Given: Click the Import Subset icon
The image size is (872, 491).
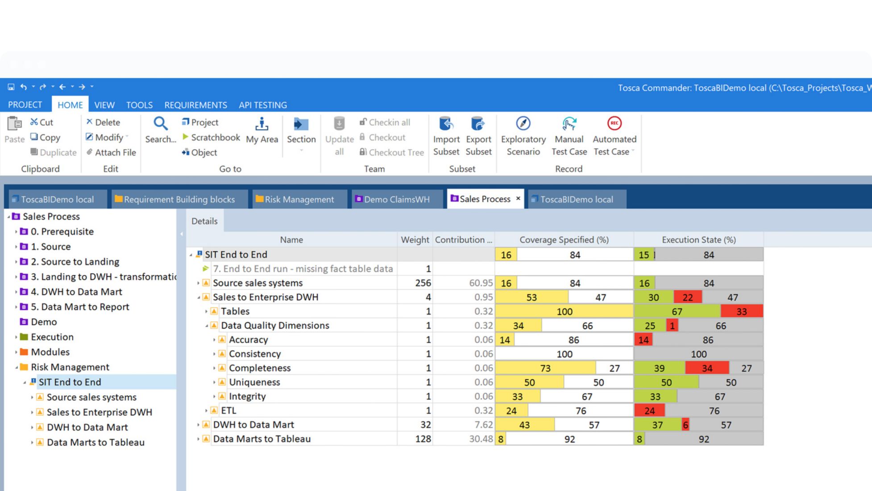Looking at the screenshot, I should pos(446,124).
